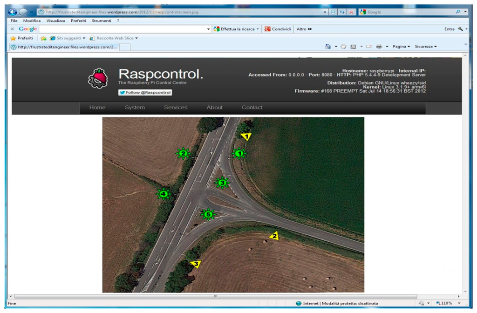Open the Strumenti menu
Screen dimensions: 477x313
[x=101, y=21]
